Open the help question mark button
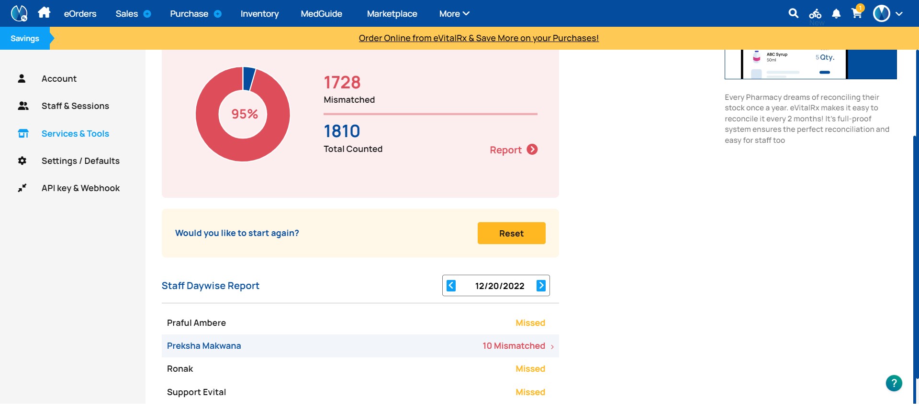This screenshot has height=408, width=919. [894, 383]
